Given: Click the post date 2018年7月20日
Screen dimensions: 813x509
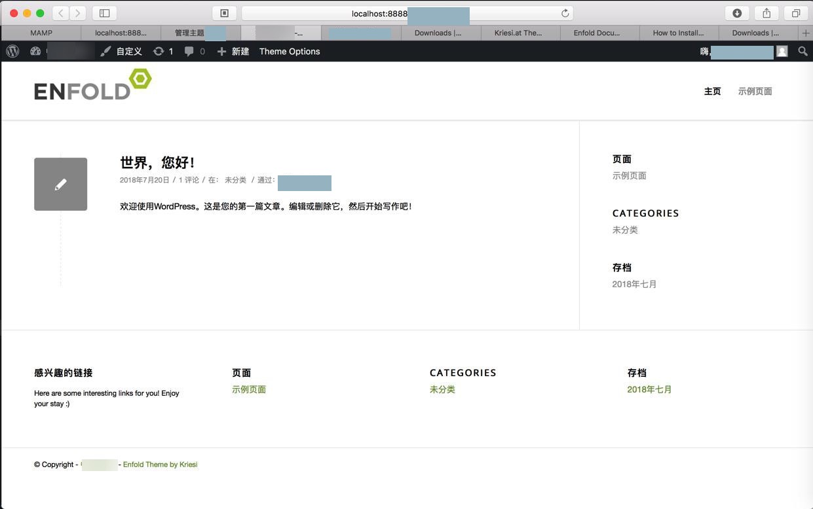Looking at the screenshot, I should point(144,180).
